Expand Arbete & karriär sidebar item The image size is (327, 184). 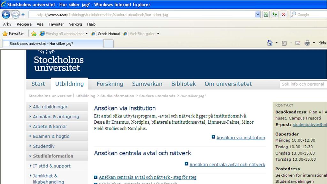pos(57,126)
